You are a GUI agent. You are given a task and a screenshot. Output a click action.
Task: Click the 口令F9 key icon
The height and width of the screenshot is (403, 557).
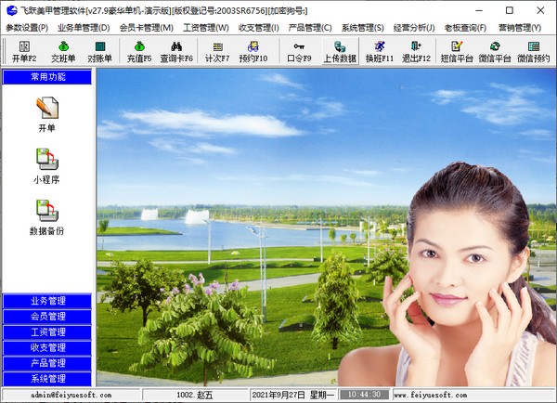pyautogui.click(x=299, y=51)
